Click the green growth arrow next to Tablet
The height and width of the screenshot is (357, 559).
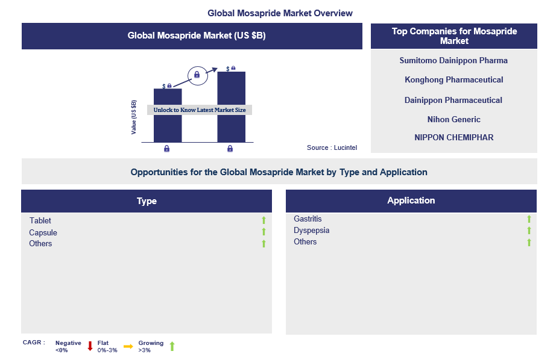click(x=264, y=220)
